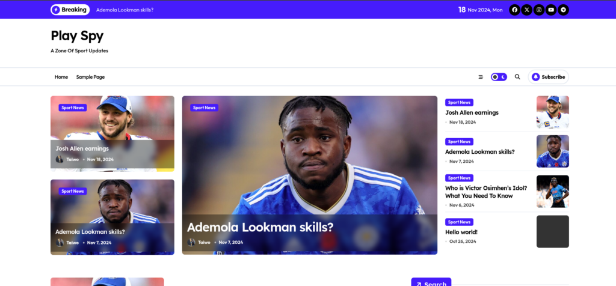Image resolution: width=616 pixels, height=286 pixels.
Task: Open the hamburger menu icon
Action: [481, 77]
